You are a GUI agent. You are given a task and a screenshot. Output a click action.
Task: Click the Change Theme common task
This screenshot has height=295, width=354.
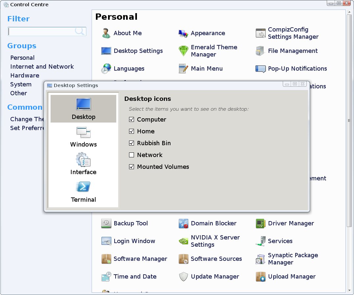(x=27, y=119)
